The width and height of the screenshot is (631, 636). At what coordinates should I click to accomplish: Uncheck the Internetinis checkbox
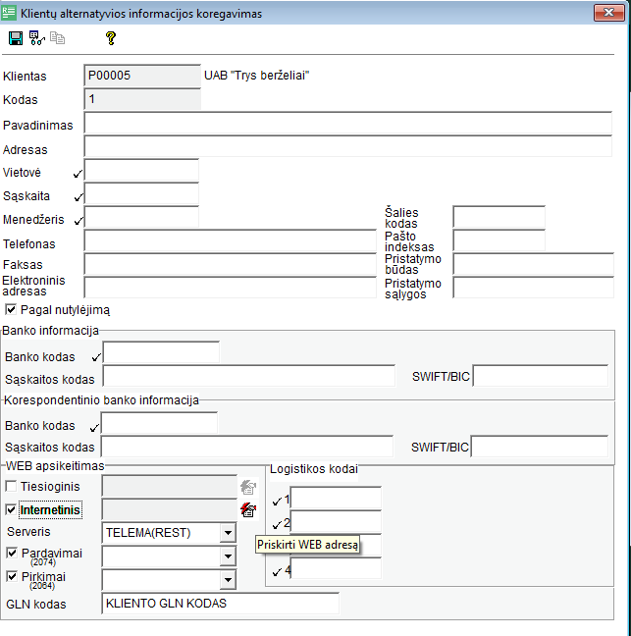(x=11, y=509)
